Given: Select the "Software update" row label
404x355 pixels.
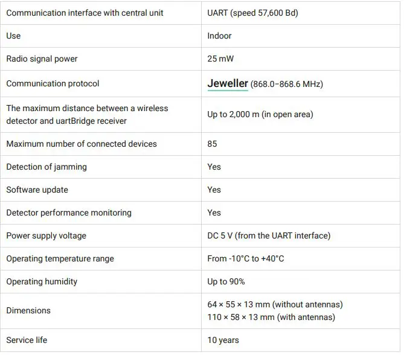Looking at the screenshot, I should pos(37,190).
